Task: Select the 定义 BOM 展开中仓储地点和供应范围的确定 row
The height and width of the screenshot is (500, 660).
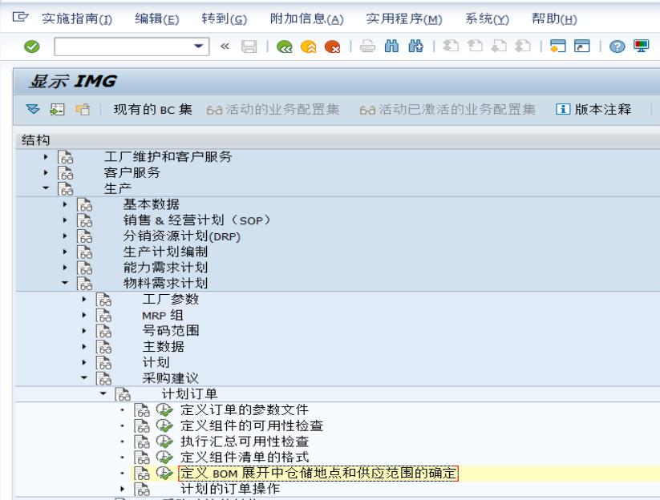Action: tap(318, 474)
